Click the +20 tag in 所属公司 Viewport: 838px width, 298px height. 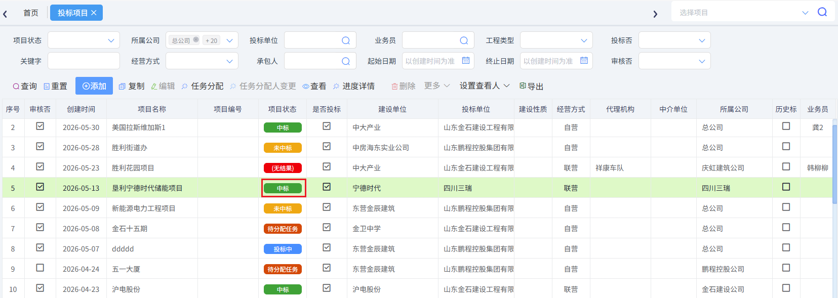click(211, 40)
